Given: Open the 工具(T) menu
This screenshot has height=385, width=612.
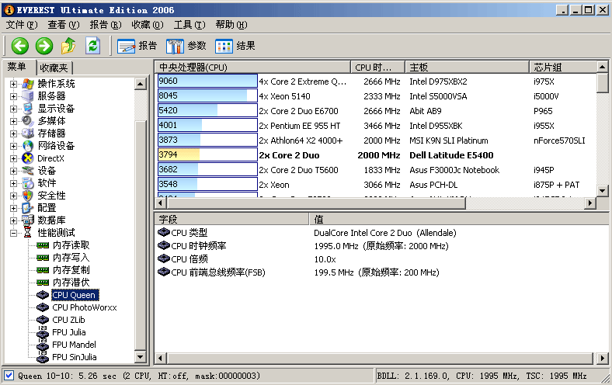Looking at the screenshot, I should tap(190, 25).
